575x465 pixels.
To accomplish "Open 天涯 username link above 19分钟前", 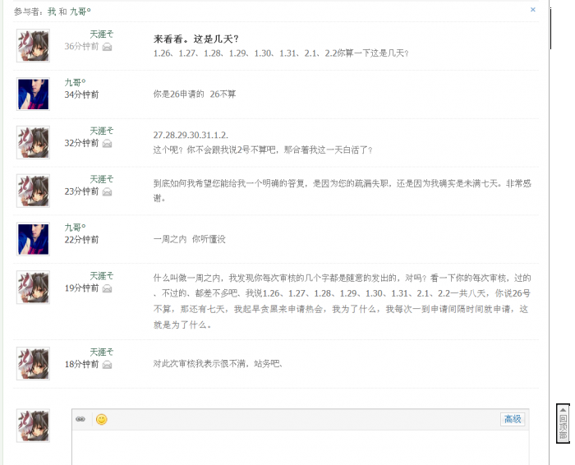I will click(102, 276).
